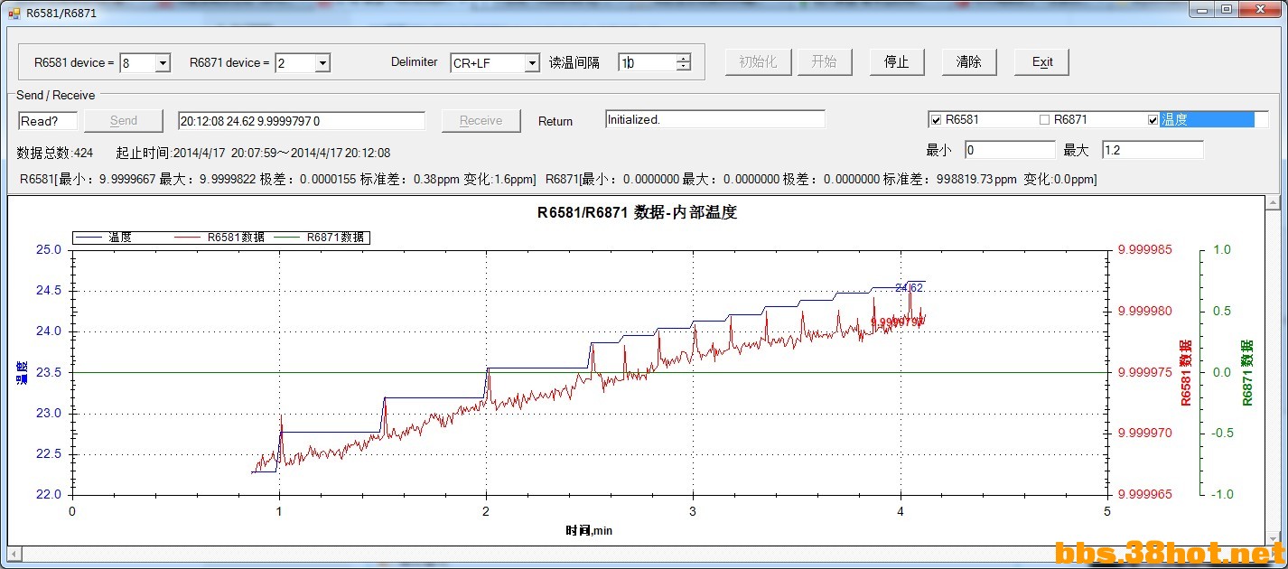Toggle the 温度 checkbox
Image resolution: width=1288 pixels, height=569 pixels.
(x=1153, y=120)
